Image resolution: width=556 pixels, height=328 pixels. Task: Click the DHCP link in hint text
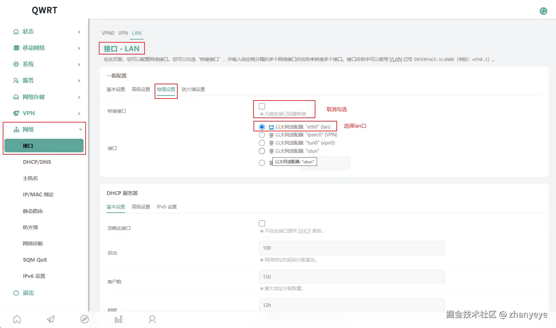304,231
